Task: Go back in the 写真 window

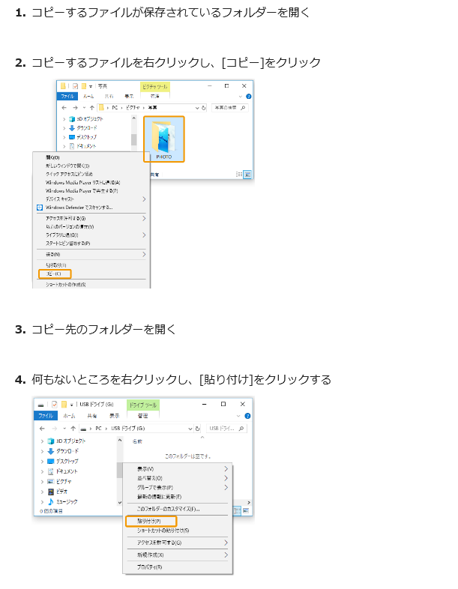Action: (64, 108)
